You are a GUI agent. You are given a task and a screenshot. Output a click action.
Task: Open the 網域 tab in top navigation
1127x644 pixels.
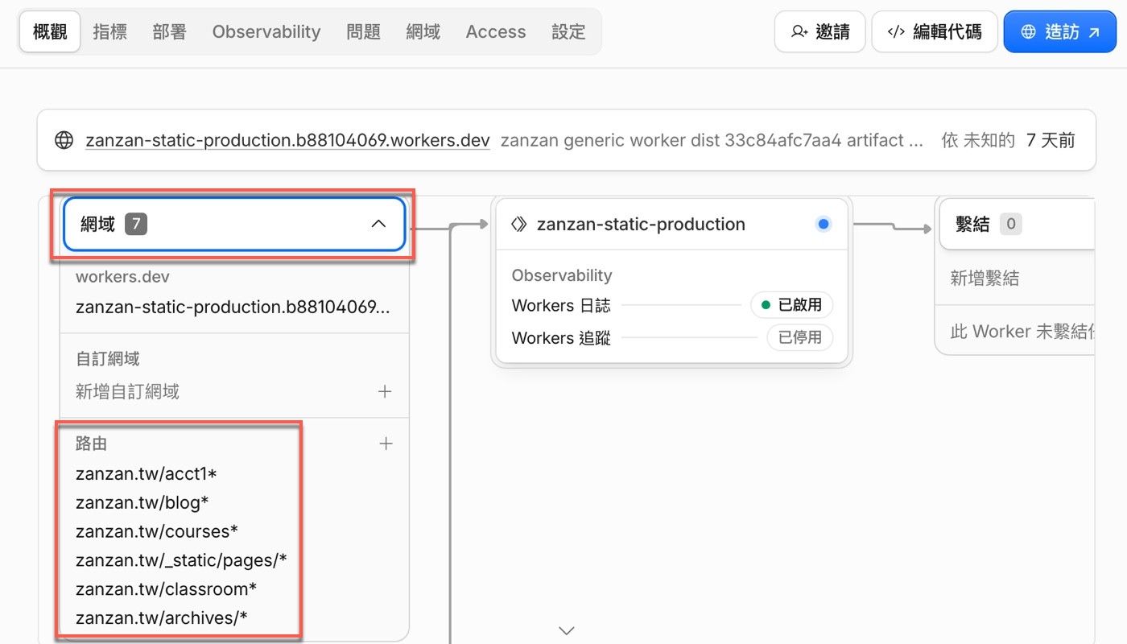click(423, 31)
